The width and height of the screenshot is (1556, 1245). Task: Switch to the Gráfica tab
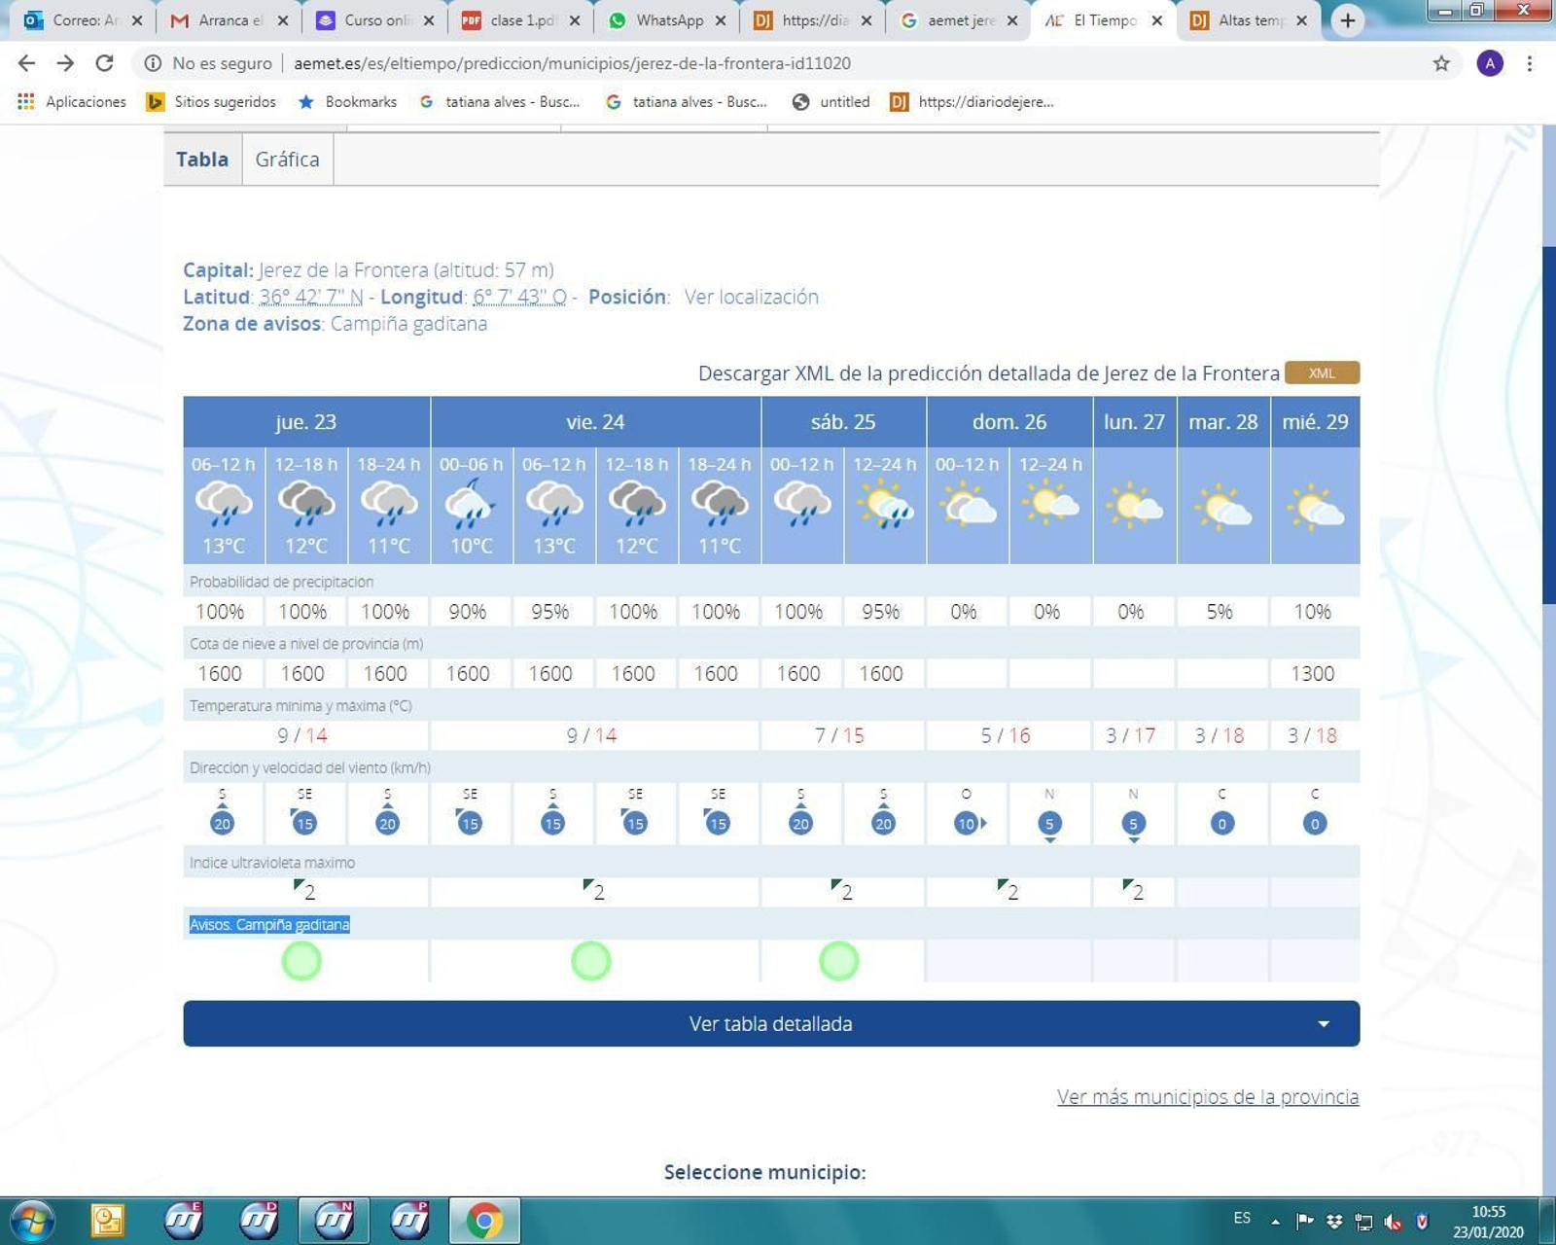coord(286,159)
